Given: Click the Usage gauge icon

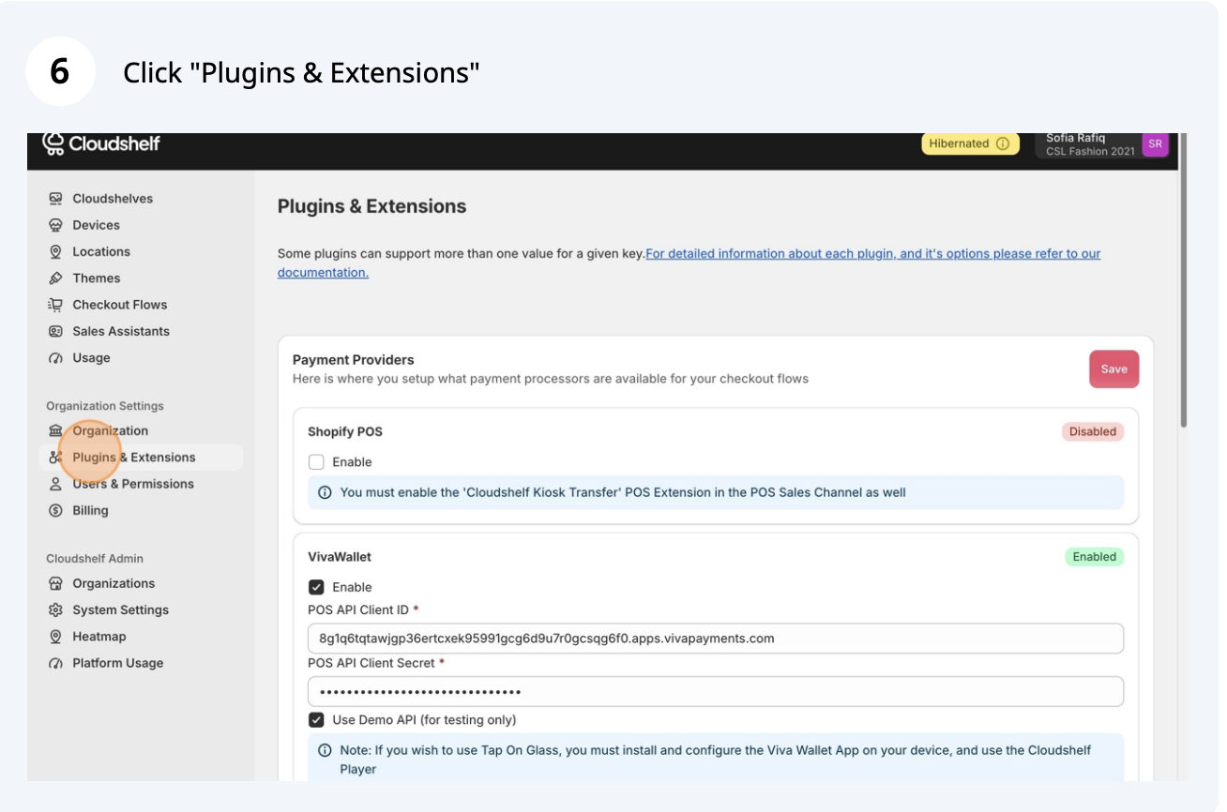Looking at the screenshot, I should (55, 358).
